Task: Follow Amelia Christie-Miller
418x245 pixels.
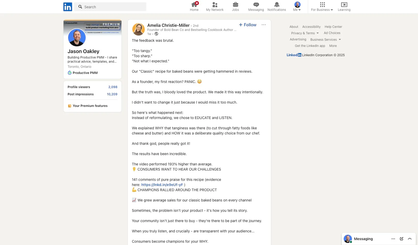Action: click(x=247, y=25)
